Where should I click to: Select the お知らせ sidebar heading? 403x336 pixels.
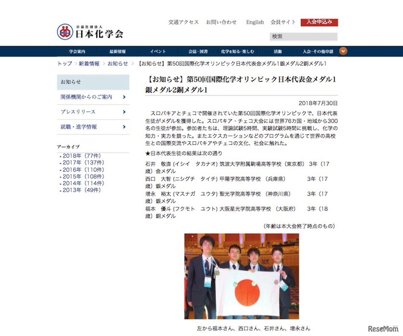pos(93,82)
